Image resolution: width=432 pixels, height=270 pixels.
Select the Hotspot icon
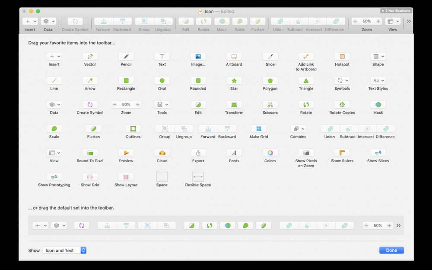tap(342, 57)
